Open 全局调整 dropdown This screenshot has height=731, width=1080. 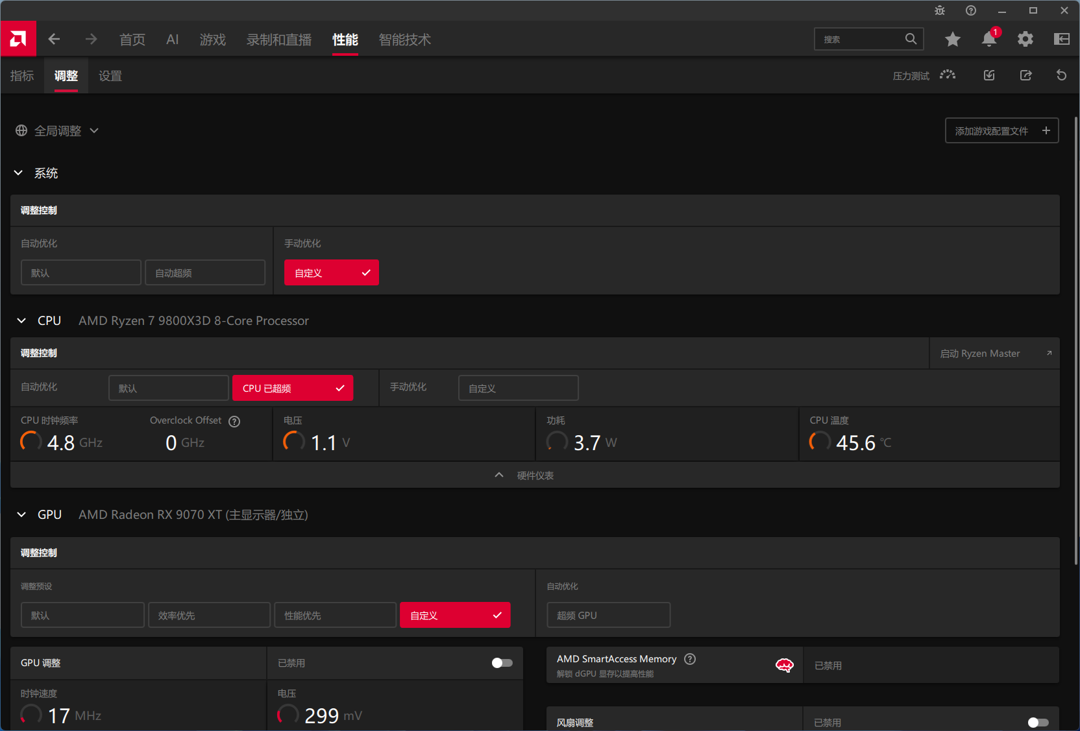pos(58,131)
